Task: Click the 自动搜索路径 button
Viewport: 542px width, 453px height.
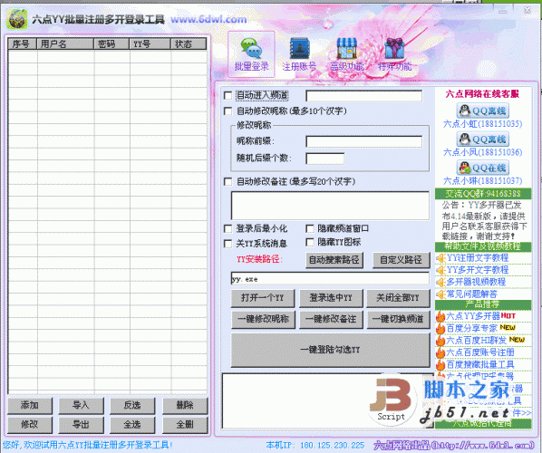Action: pyautogui.click(x=334, y=260)
